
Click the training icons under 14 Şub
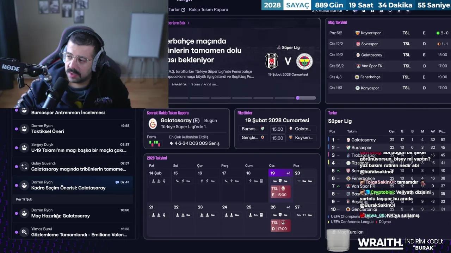(x=159, y=181)
